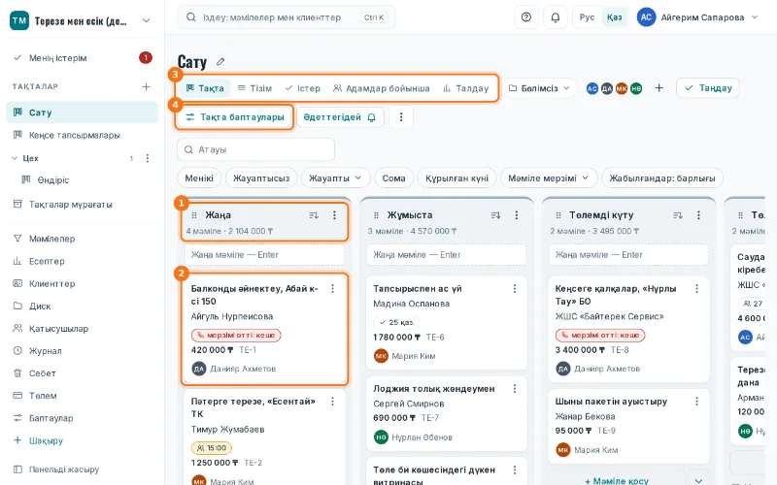Click 15:00 badge on Пәтерге терезе card
This screenshot has height=485, width=777.
click(212, 448)
